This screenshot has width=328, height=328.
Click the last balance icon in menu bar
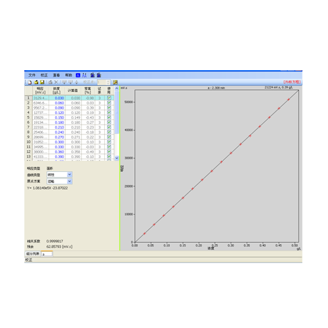[99, 75]
